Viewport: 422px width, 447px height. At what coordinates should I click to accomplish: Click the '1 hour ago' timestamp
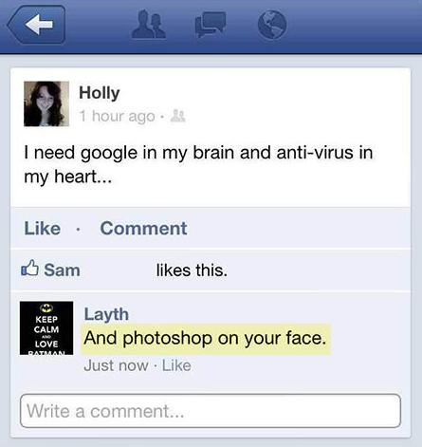pos(117,117)
